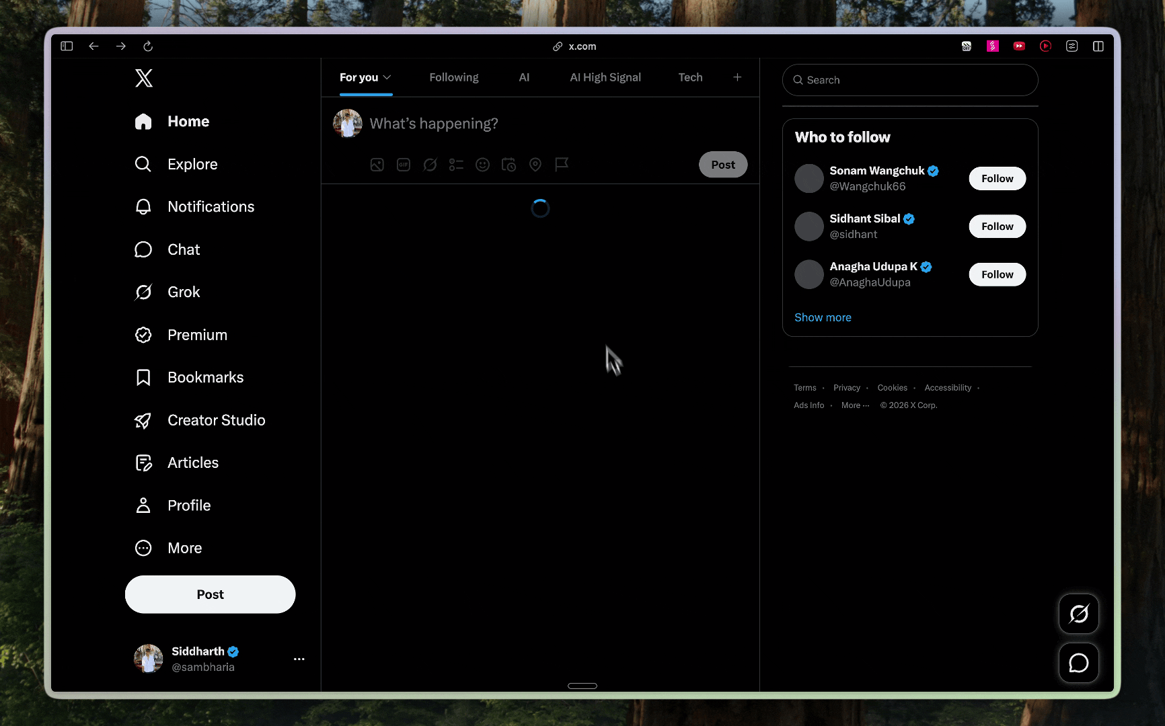
Task: Click the composer Post button
Action: [x=723, y=165]
